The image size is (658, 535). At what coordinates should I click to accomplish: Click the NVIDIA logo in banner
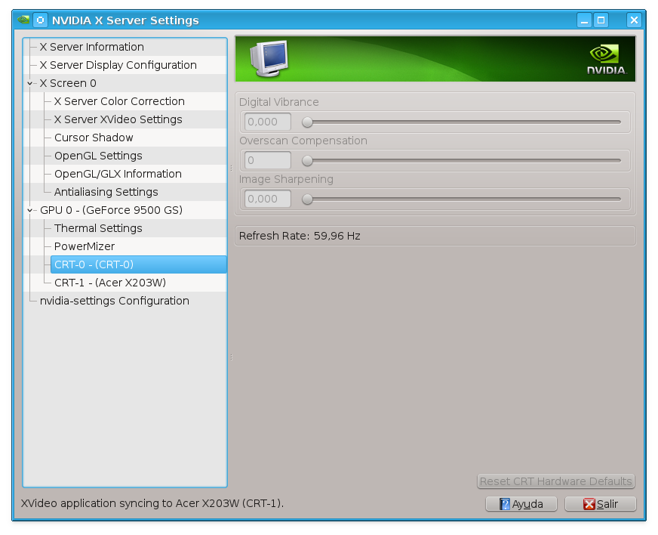pyautogui.click(x=607, y=60)
